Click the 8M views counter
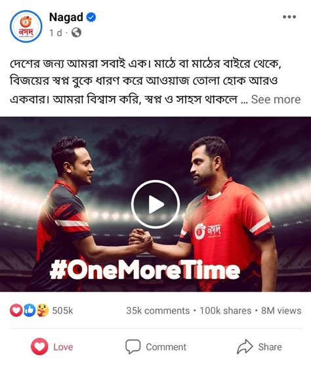 coord(281,311)
